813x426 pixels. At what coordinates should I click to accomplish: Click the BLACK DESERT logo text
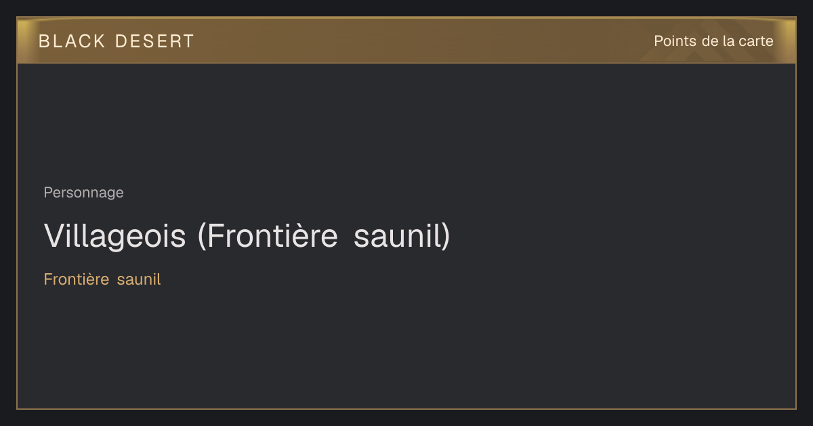click(x=116, y=41)
